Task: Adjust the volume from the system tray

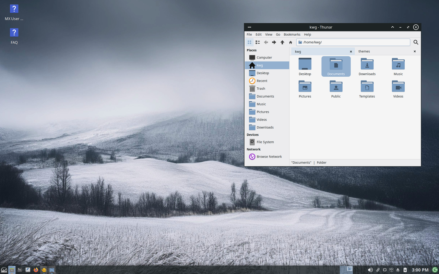Action: click(x=370, y=270)
